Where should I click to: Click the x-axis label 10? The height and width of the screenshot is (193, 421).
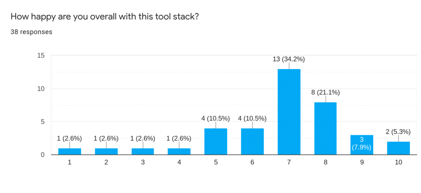pos(398,163)
